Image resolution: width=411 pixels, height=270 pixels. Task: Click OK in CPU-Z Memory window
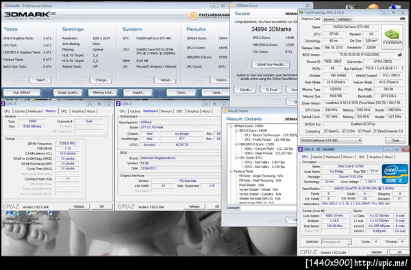coord(102,206)
